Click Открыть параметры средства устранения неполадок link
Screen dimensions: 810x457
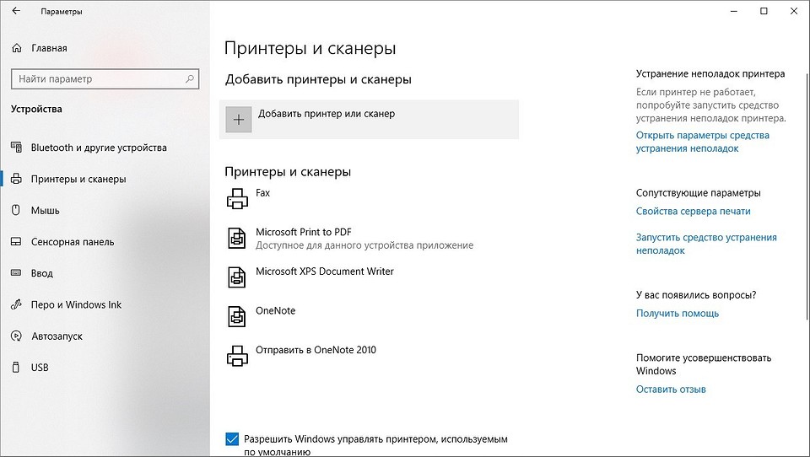click(x=703, y=142)
